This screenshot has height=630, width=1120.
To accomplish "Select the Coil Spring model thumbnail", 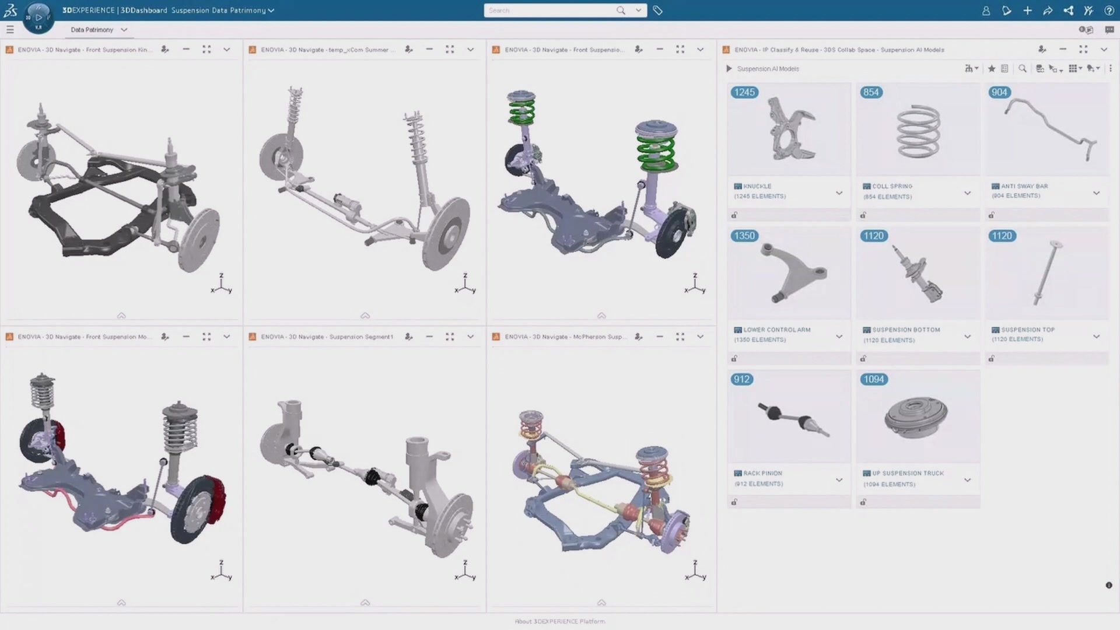I will (x=918, y=129).
